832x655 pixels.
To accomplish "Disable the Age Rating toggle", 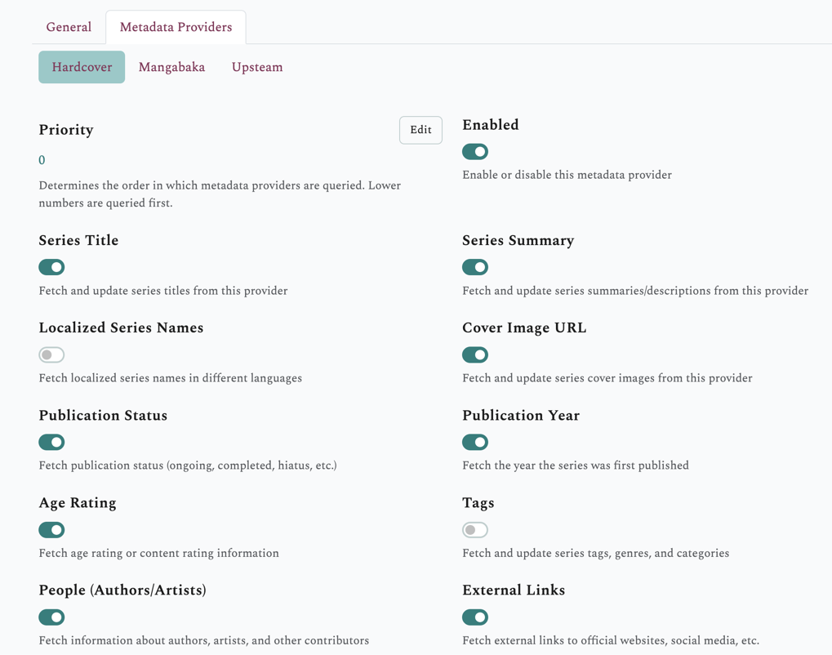I will [51, 529].
